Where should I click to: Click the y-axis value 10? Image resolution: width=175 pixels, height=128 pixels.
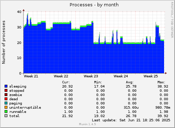[19, 58]
